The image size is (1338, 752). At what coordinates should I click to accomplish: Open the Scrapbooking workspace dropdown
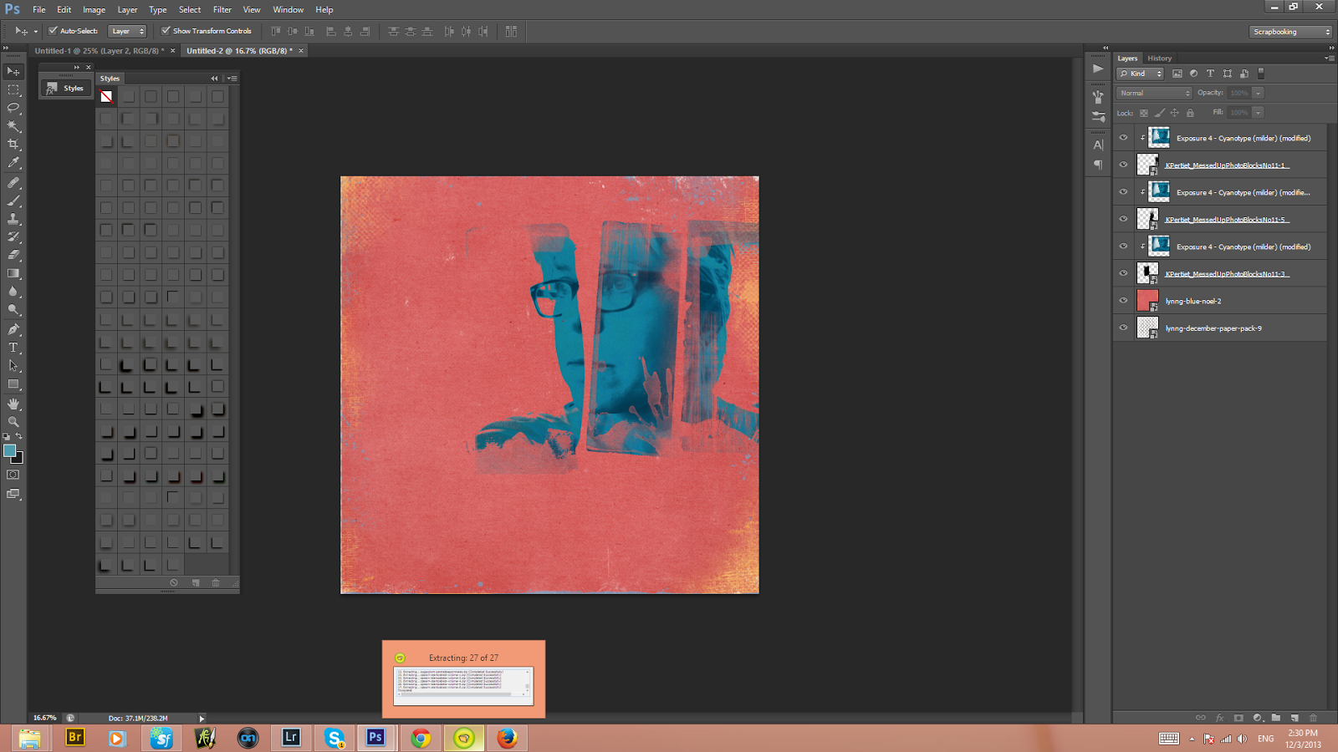[x=1291, y=32]
